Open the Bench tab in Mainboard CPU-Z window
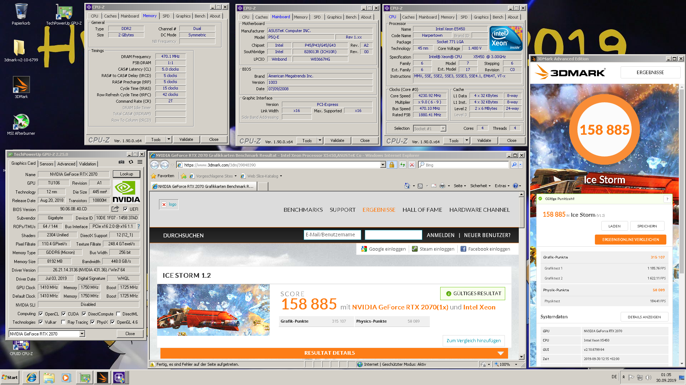This screenshot has height=385, width=686. (x=351, y=17)
